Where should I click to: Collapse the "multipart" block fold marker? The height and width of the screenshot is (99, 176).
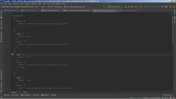coord(10,16)
